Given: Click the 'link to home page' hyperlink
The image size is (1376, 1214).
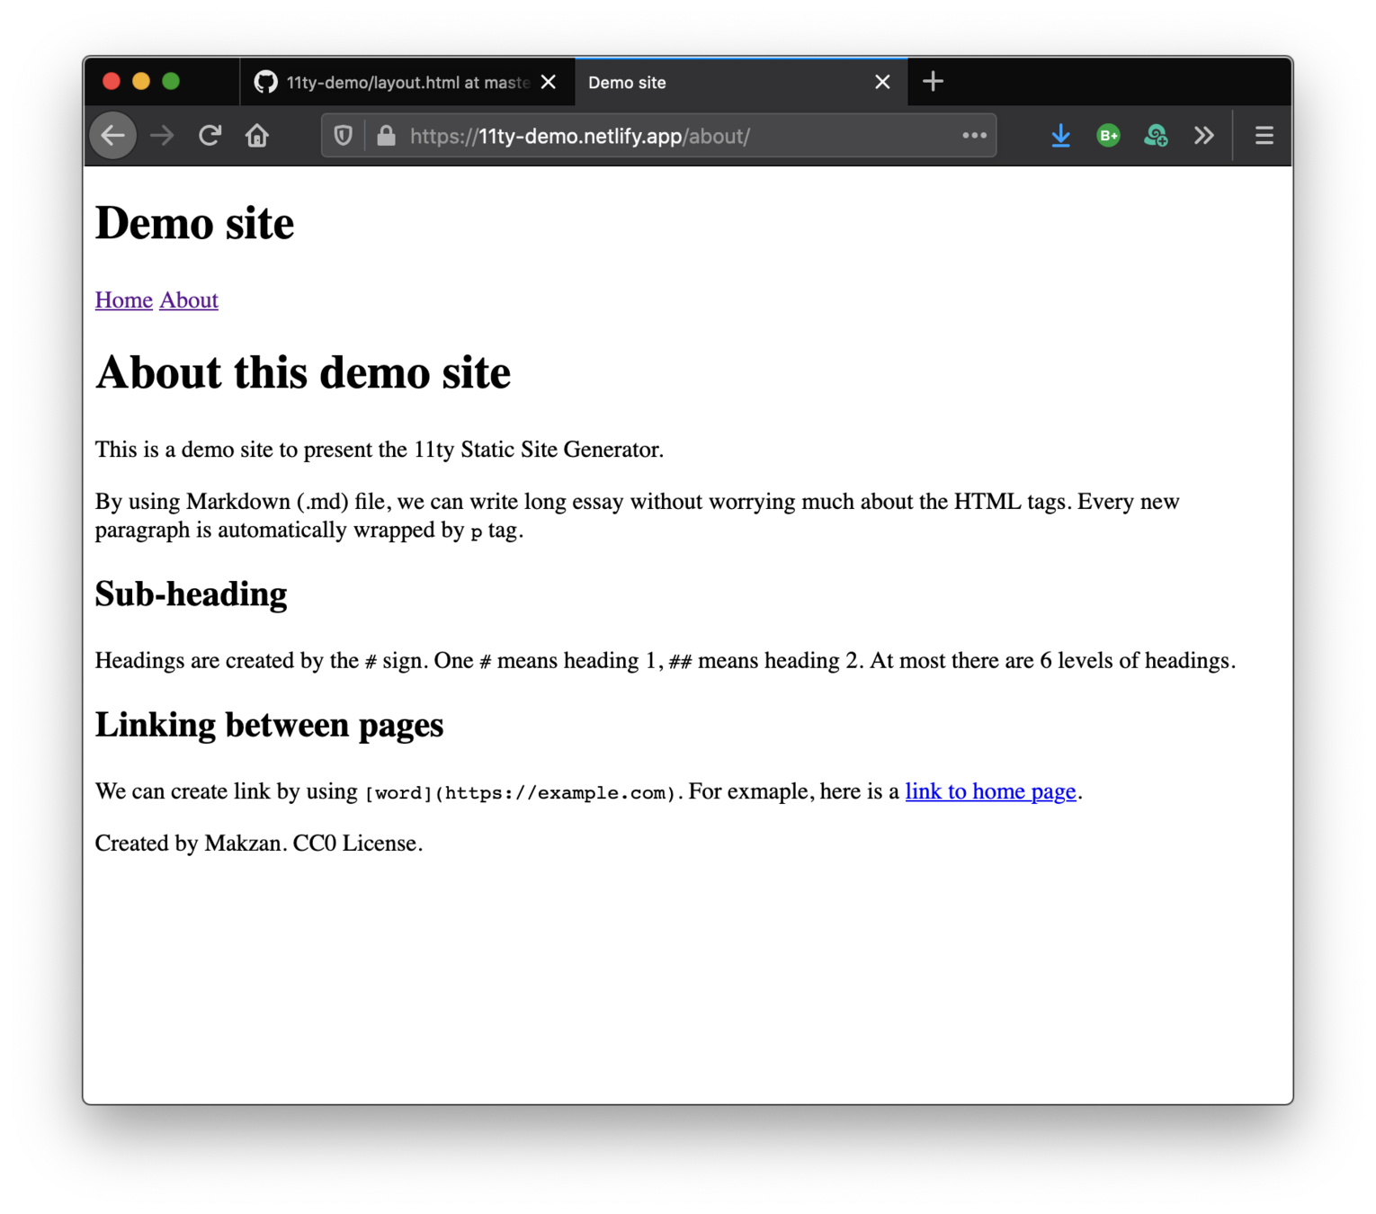Looking at the screenshot, I should coord(990,791).
